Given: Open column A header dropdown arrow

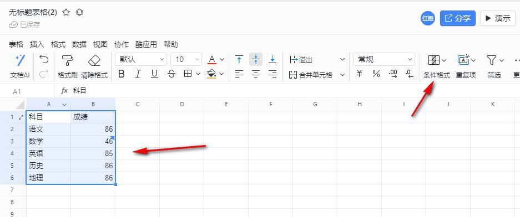Looking at the screenshot, I should pos(65,105).
